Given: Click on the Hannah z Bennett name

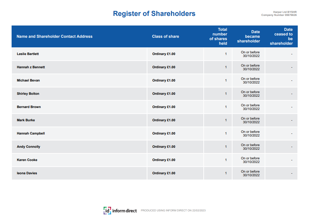Looking at the screenshot, I should tap(31, 67).
